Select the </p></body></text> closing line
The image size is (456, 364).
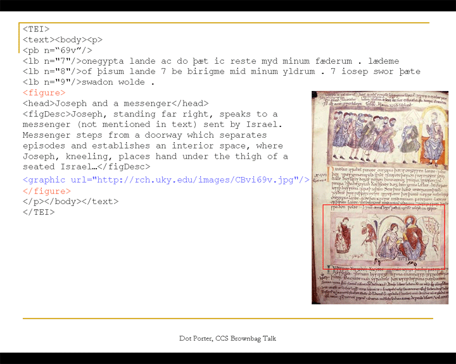[x=71, y=202]
